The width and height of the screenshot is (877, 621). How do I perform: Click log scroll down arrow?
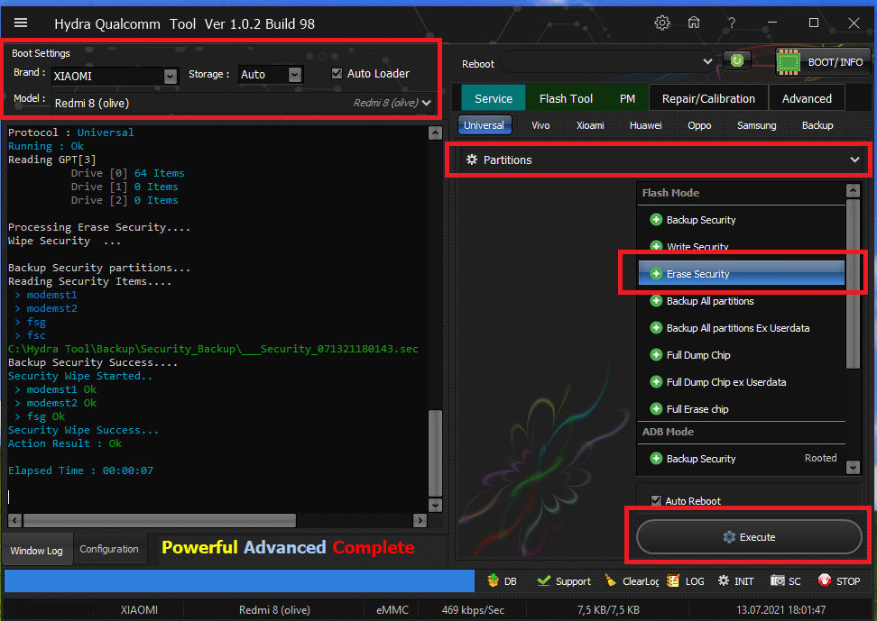click(435, 505)
